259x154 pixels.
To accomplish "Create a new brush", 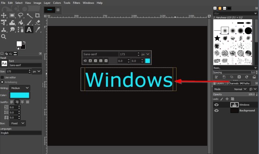I will 224,77.
